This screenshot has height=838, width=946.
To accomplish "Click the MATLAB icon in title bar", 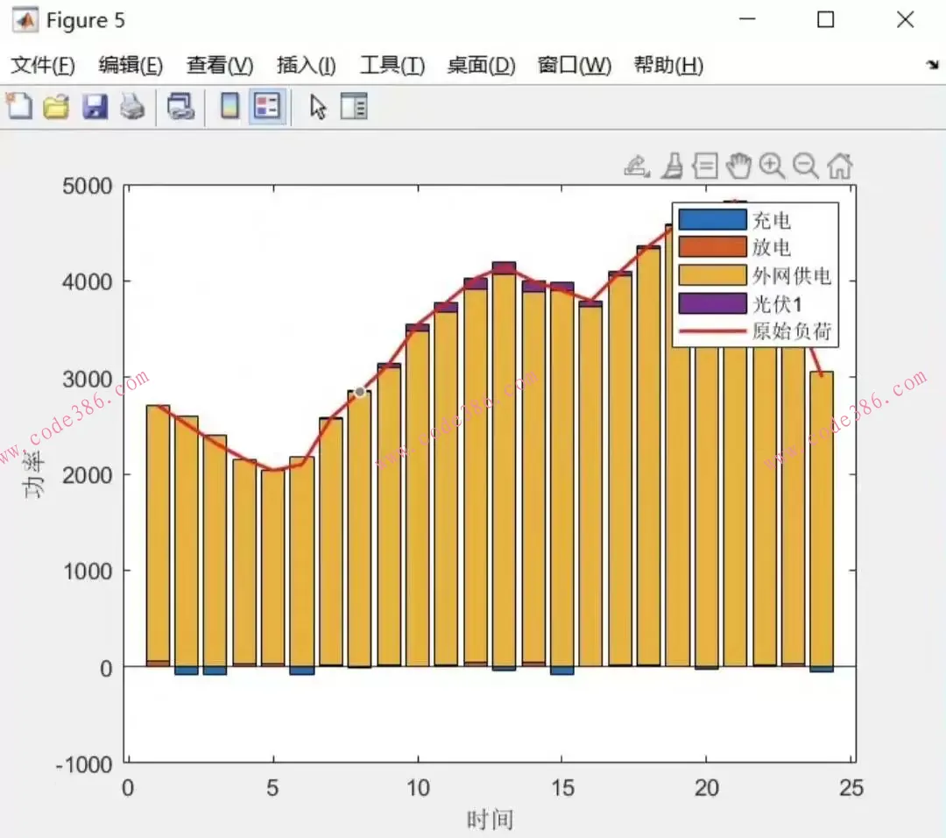I will click(x=25, y=20).
